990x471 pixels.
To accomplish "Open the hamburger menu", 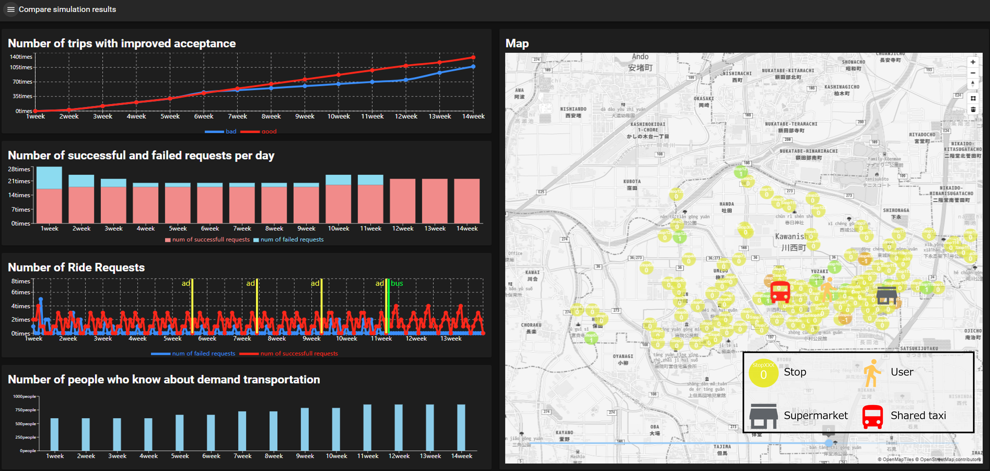I will [x=11, y=9].
